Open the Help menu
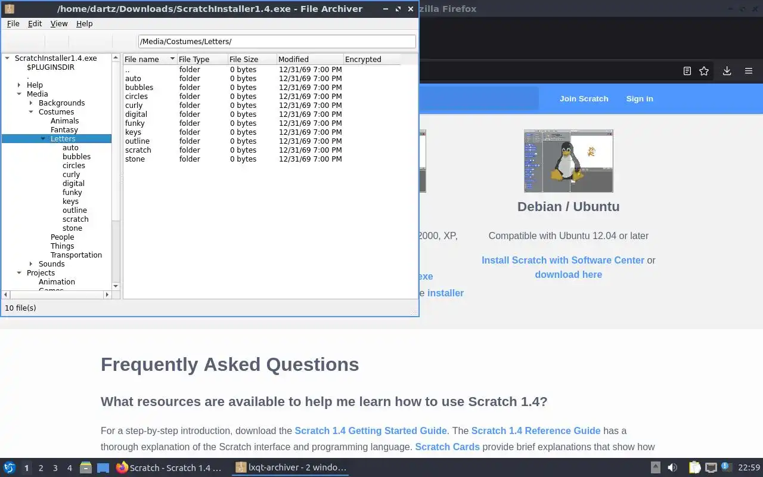 [x=85, y=23]
